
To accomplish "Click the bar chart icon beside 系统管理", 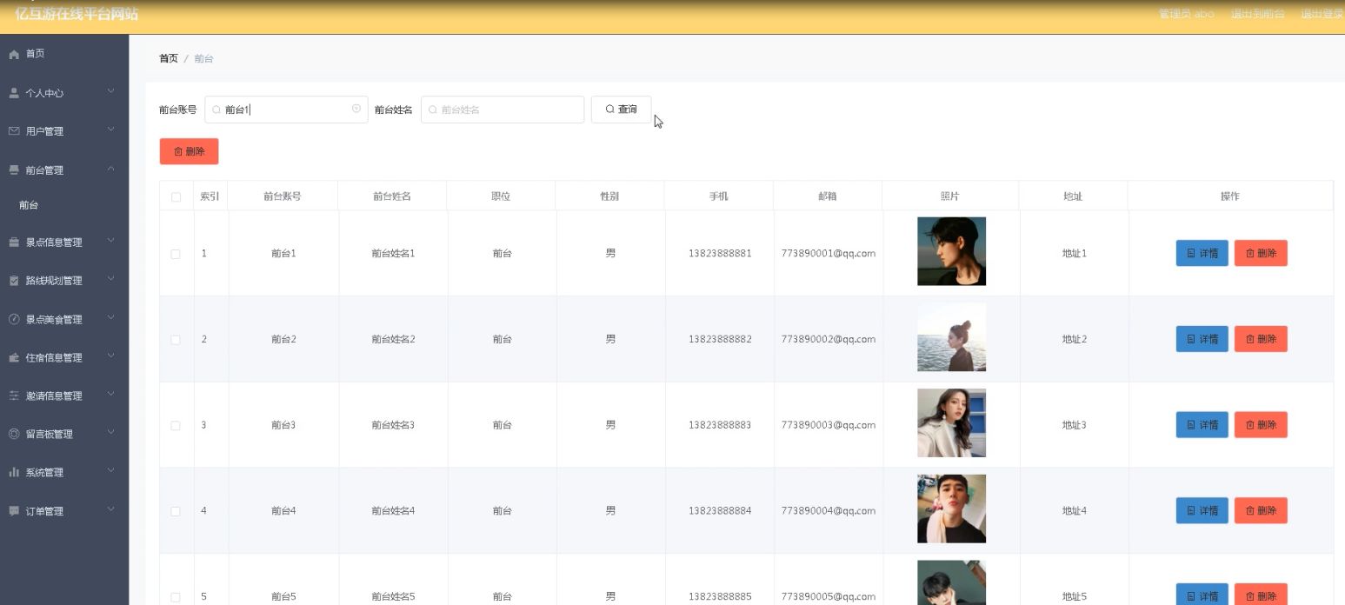I will [14, 472].
